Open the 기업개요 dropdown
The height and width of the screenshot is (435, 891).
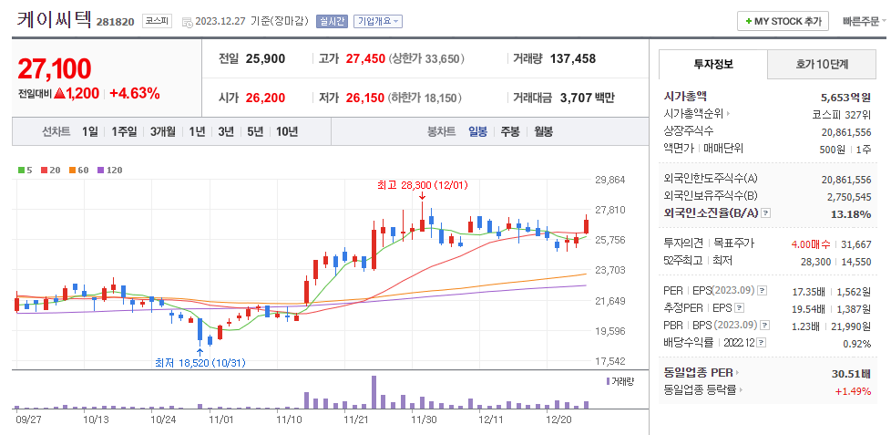coord(378,22)
